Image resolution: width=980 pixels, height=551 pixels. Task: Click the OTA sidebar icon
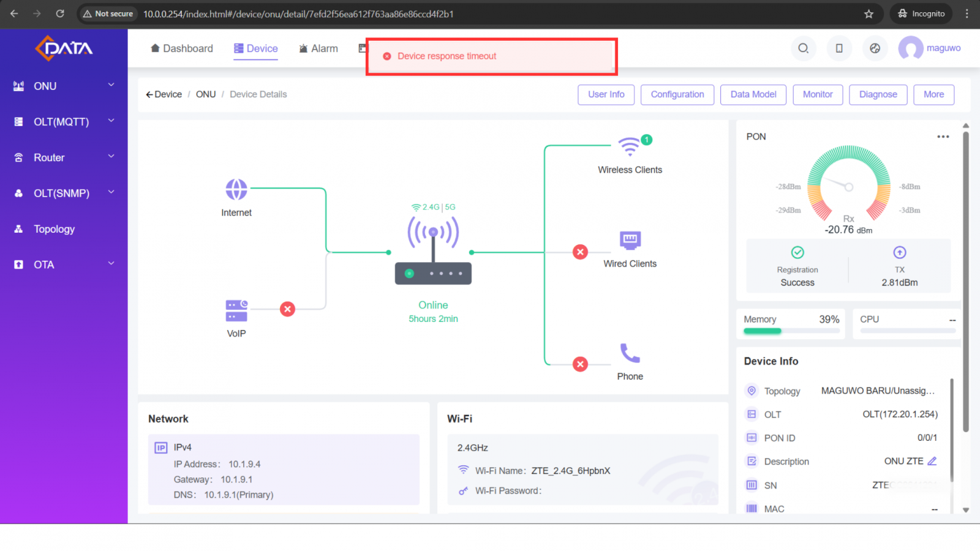pos(19,264)
